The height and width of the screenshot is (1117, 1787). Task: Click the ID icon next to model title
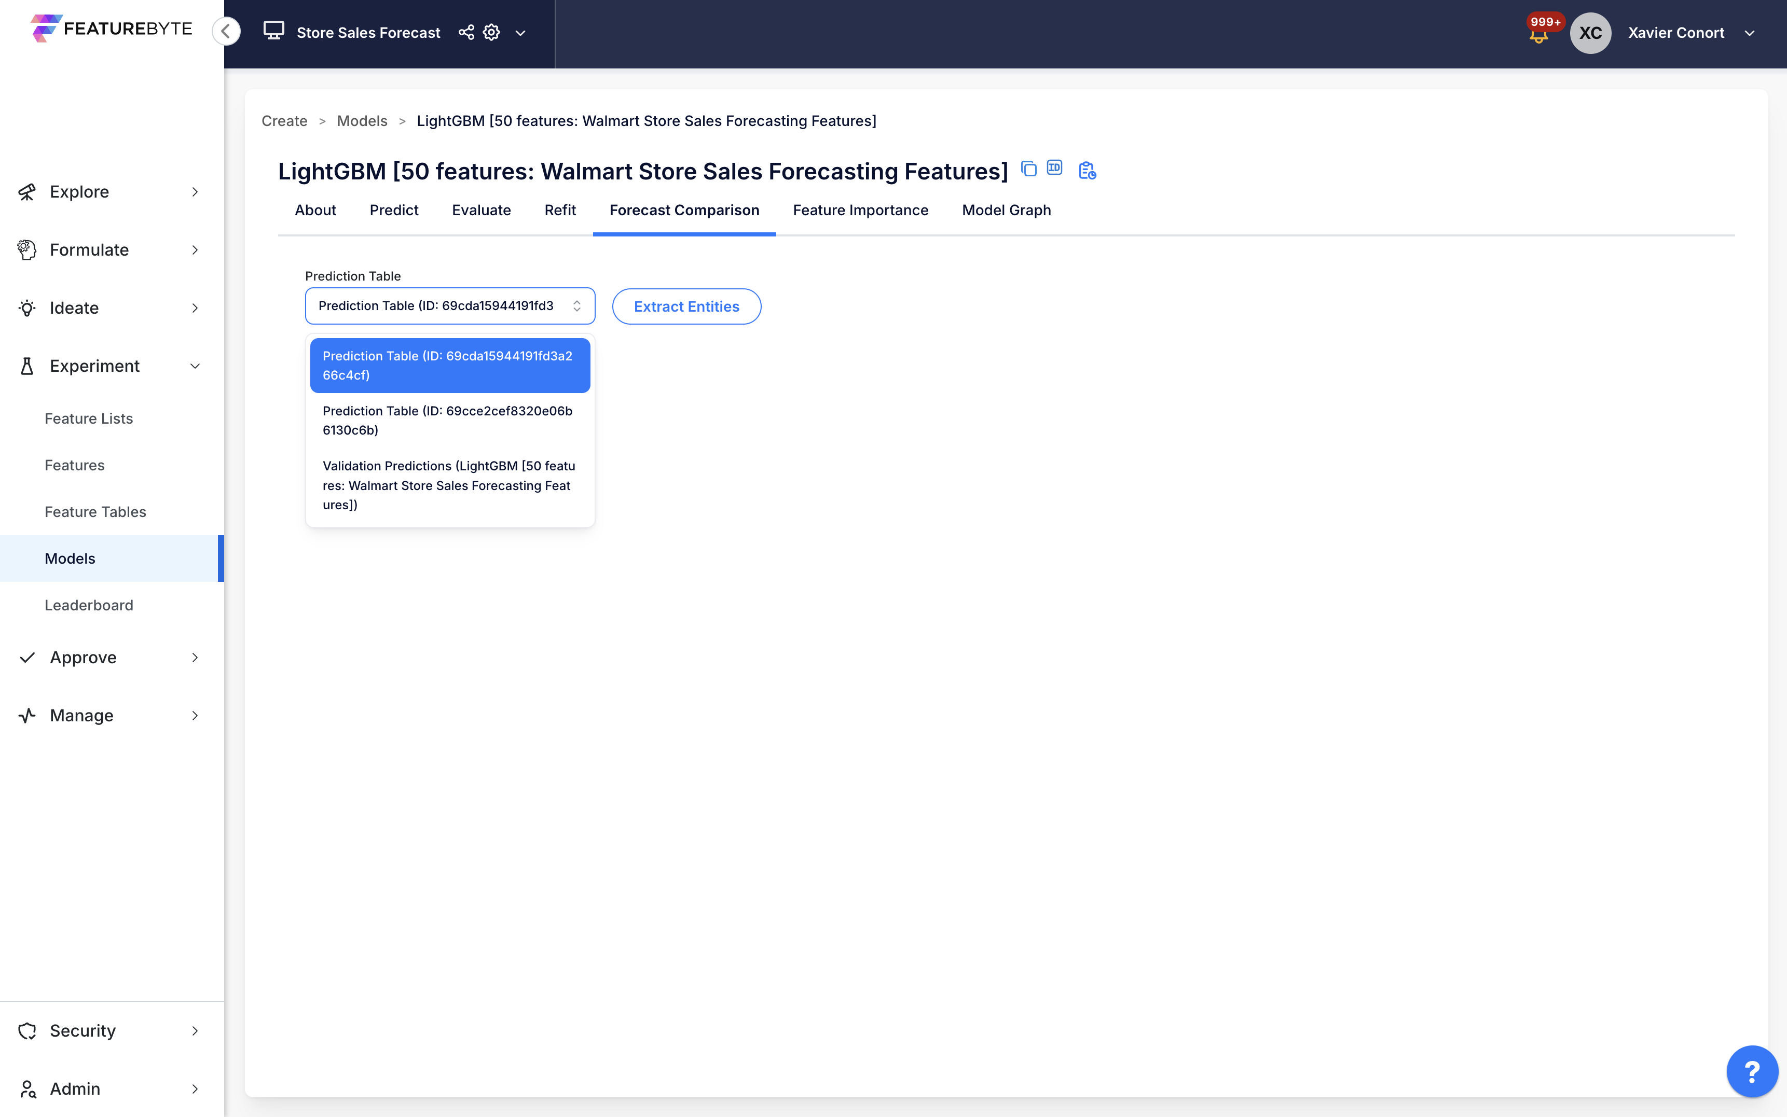point(1055,167)
